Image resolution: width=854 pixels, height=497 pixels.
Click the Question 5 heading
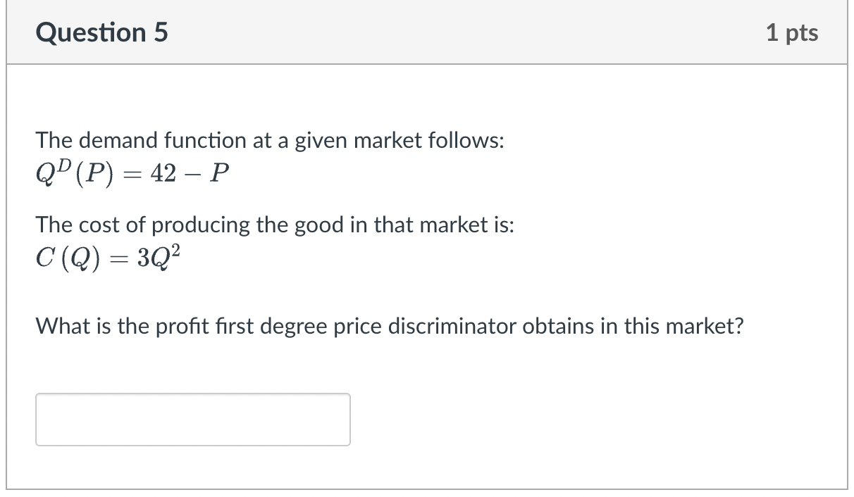tap(102, 33)
